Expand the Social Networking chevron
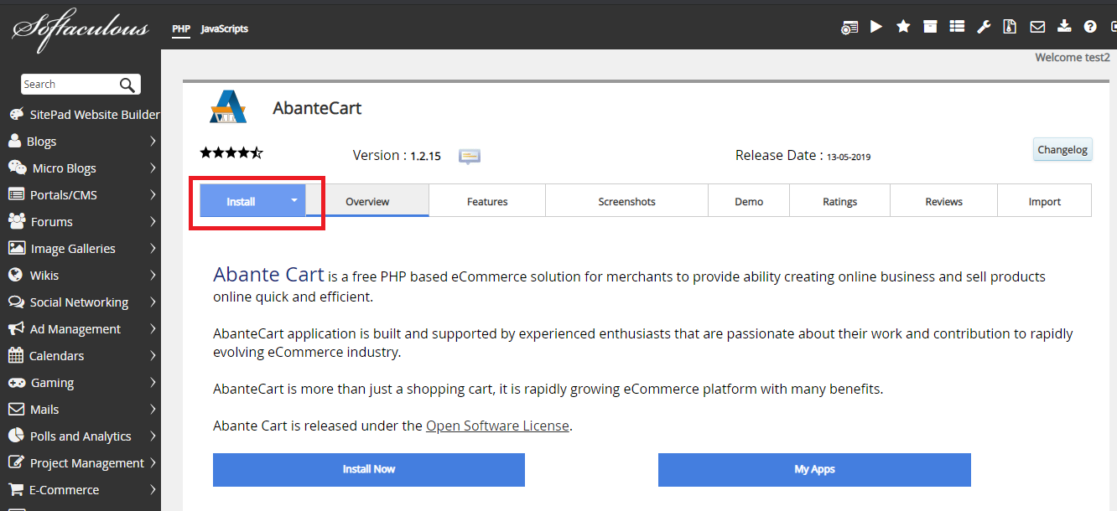 click(x=153, y=302)
